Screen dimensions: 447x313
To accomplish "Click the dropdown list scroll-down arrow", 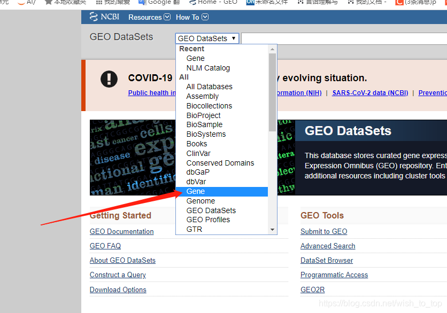I will click(x=272, y=230).
